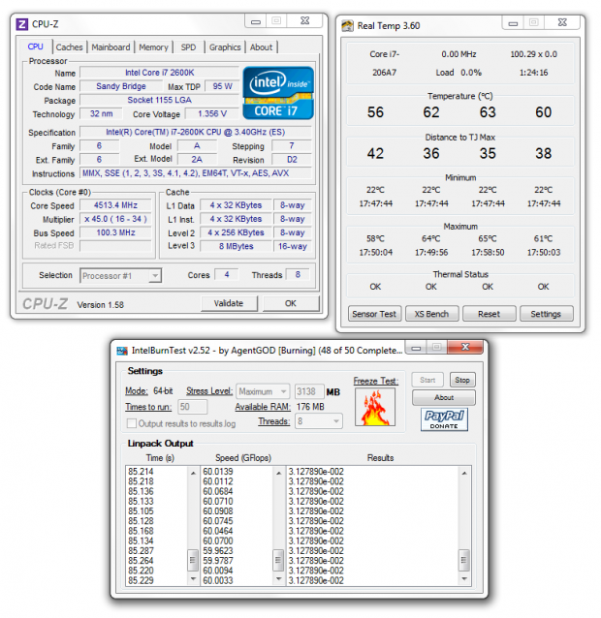Click the Core Speed value 4513.4 MHz
This screenshot has height=618, width=601.
115,205
